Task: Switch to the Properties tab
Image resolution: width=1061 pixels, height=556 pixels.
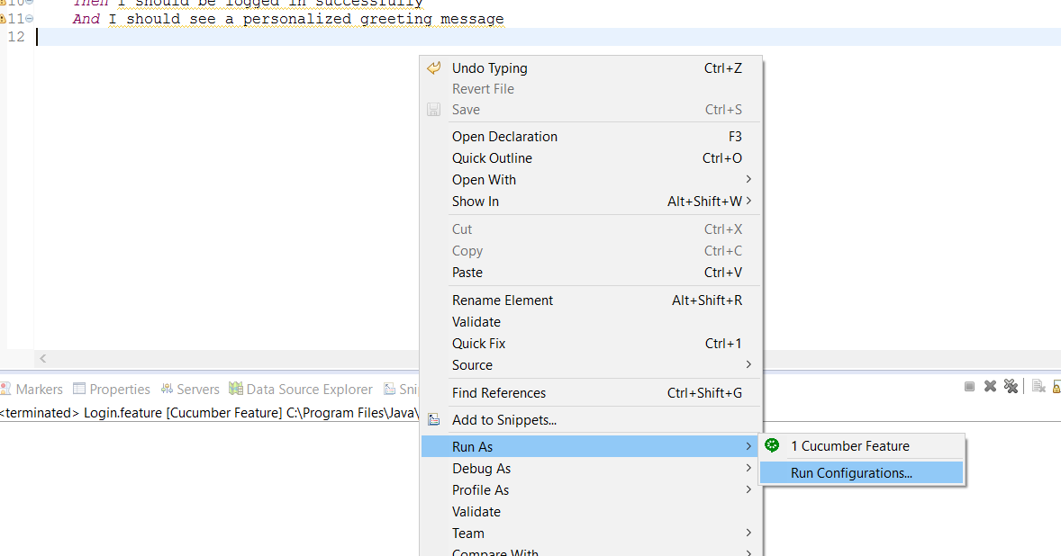Action: click(x=119, y=389)
